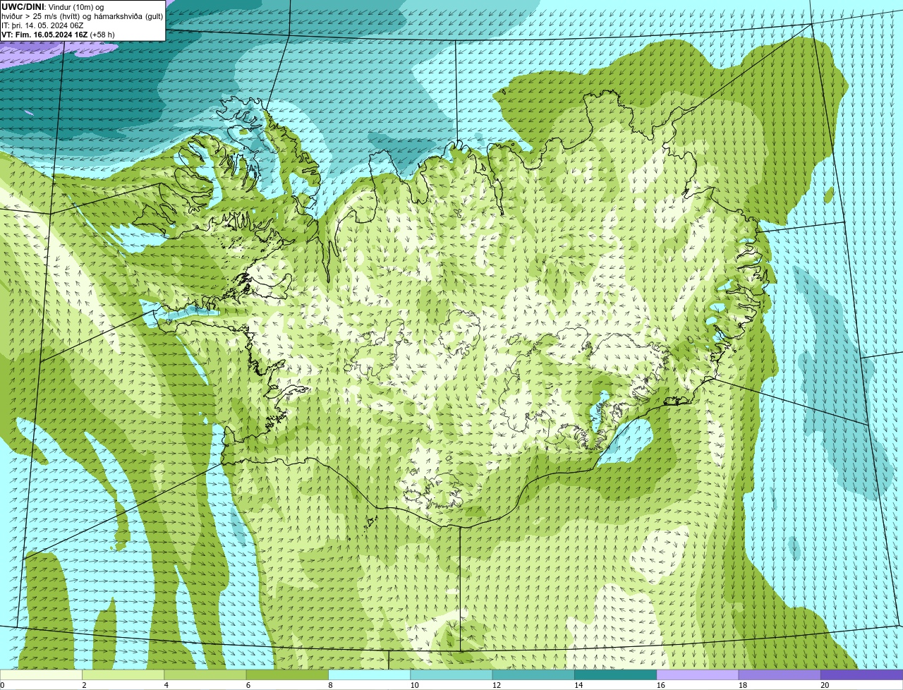903x690 pixels.
Task: Click the deep purple above-20 m/s legend swatch
Action: (862, 674)
